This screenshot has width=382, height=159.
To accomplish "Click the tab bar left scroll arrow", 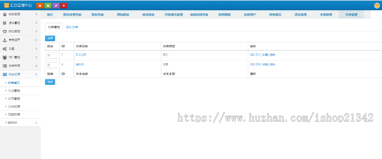I will (x=43, y=14).
